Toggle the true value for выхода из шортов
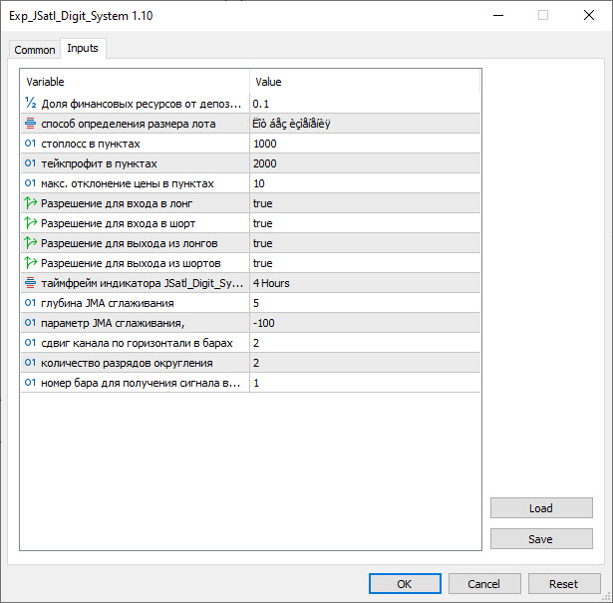This screenshot has width=613, height=603. pyautogui.click(x=365, y=263)
